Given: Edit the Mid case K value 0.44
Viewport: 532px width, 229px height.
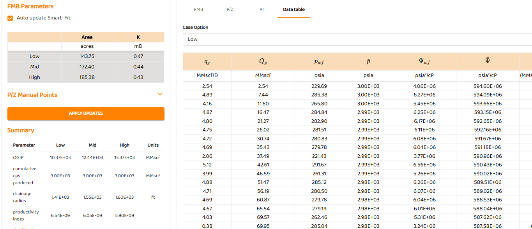Looking at the screenshot, I should click(138, 67).
